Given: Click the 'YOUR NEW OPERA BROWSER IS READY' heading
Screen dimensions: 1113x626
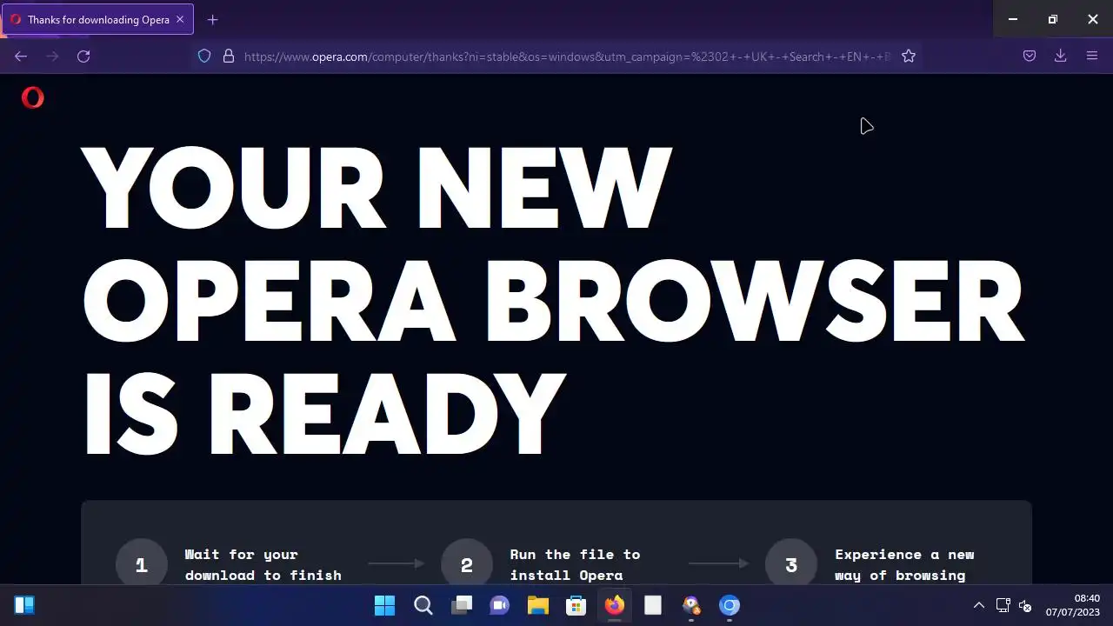Looking at the screenshot, I should 553,299.
